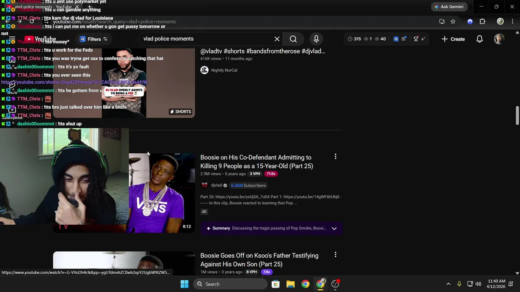Click the 71.6x outlier badge
The width and height of the screenshot is (520, 292).
(x=271, y=174)
